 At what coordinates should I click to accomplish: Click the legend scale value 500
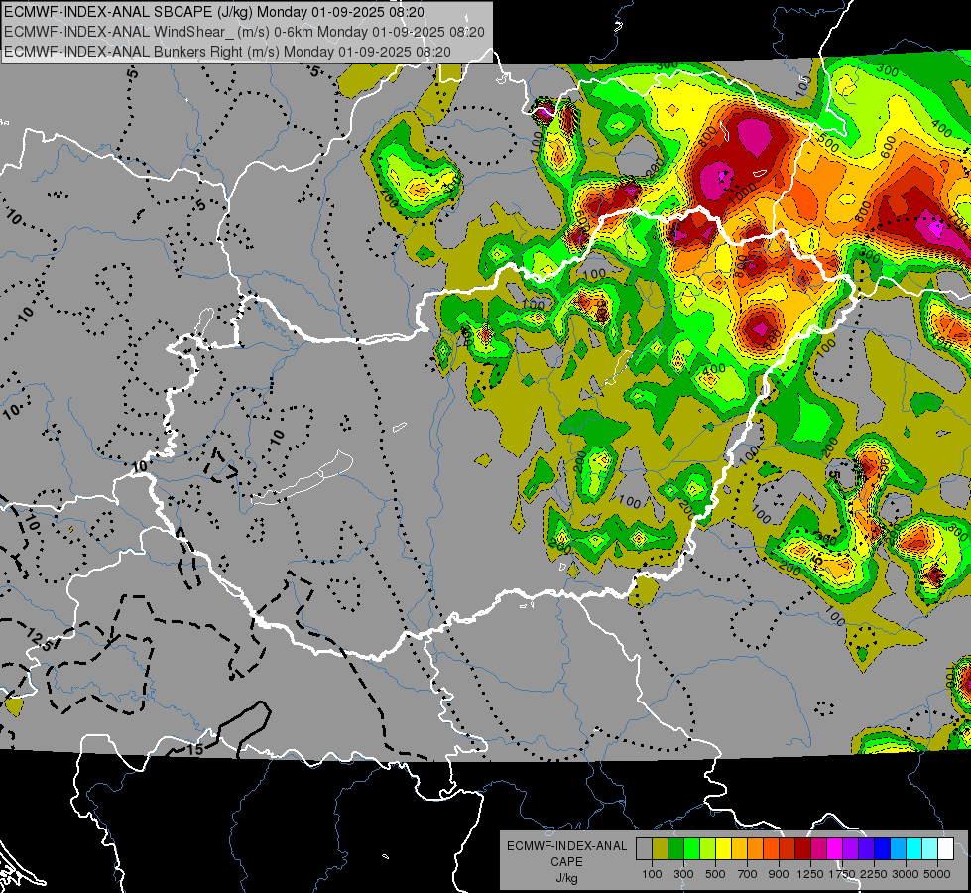[x=715, y=874]
